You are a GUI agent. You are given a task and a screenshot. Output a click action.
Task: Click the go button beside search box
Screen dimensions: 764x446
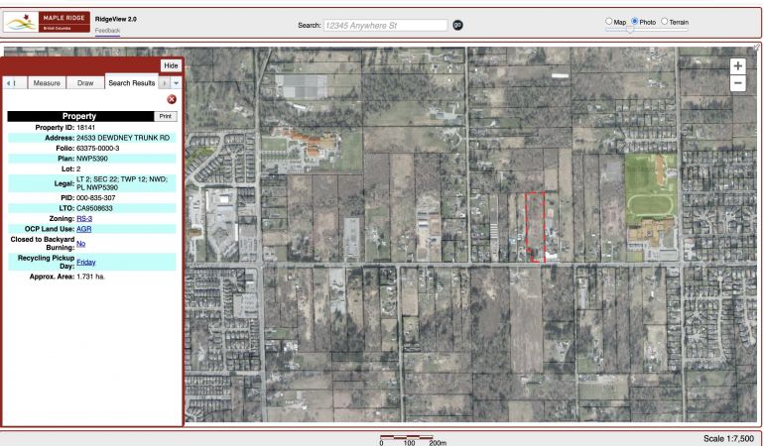(457, 24)
